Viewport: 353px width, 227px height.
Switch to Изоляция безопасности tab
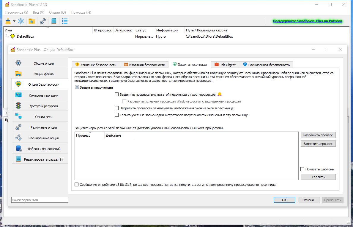coord(144,65)
